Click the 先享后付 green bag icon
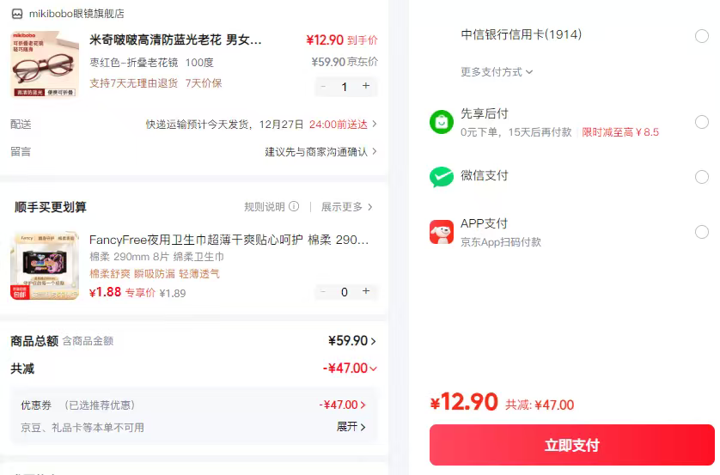The width and height of the screenshot is (720, 475). coord(441,123)
